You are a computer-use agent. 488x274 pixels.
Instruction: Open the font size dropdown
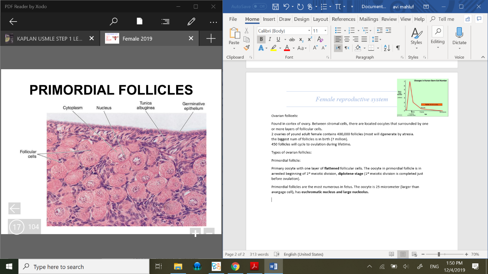click(325, 31)
